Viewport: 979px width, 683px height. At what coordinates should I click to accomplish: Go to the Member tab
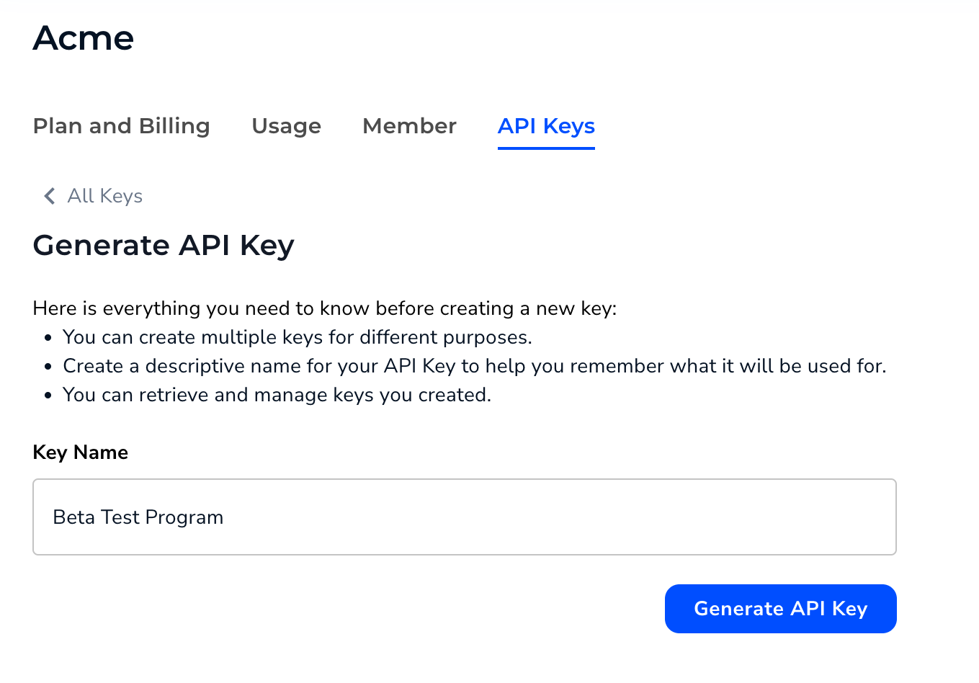point(409,126)
